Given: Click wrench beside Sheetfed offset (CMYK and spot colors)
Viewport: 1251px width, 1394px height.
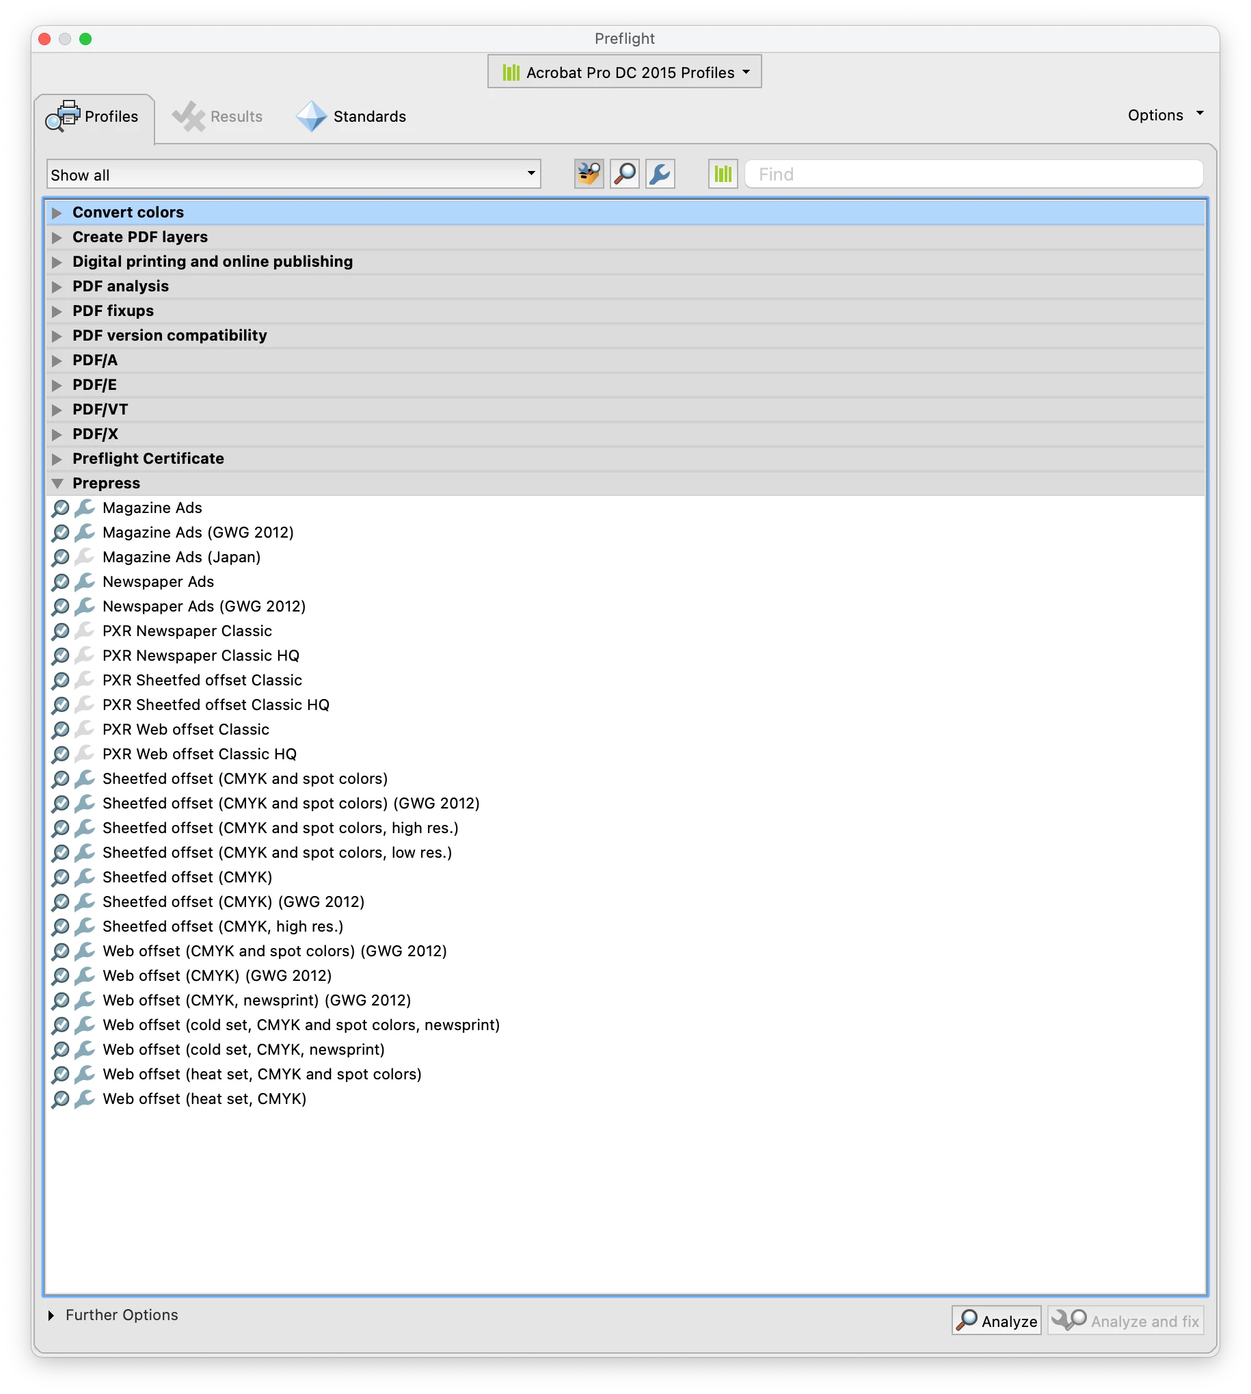Looking at the screenshot, I should click(x=85, y=779).
